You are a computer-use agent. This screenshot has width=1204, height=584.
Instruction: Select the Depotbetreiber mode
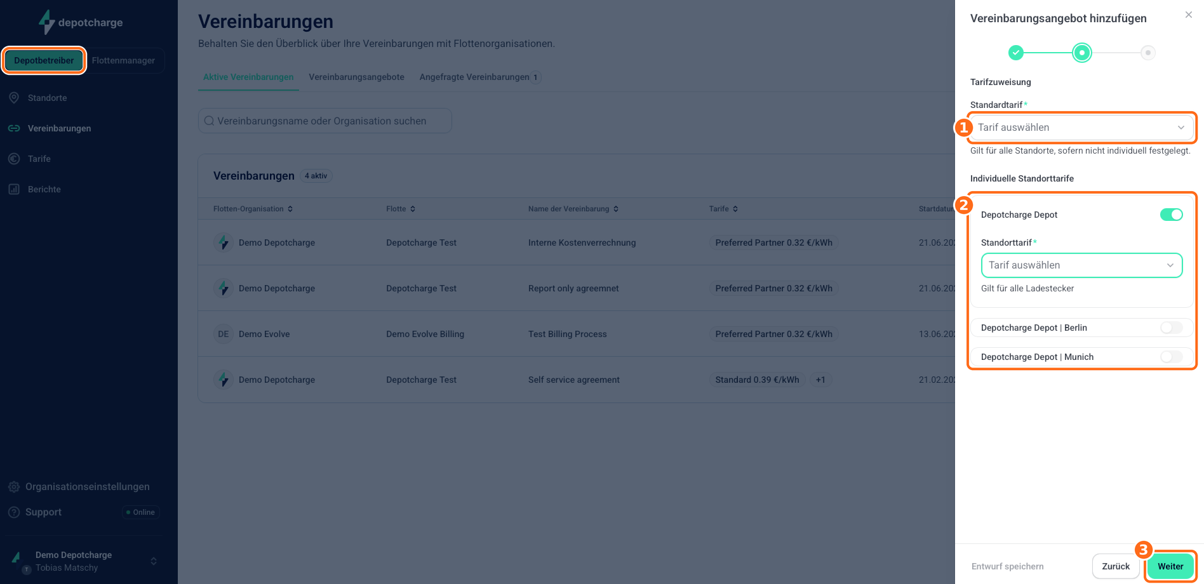tap(44, 60)
